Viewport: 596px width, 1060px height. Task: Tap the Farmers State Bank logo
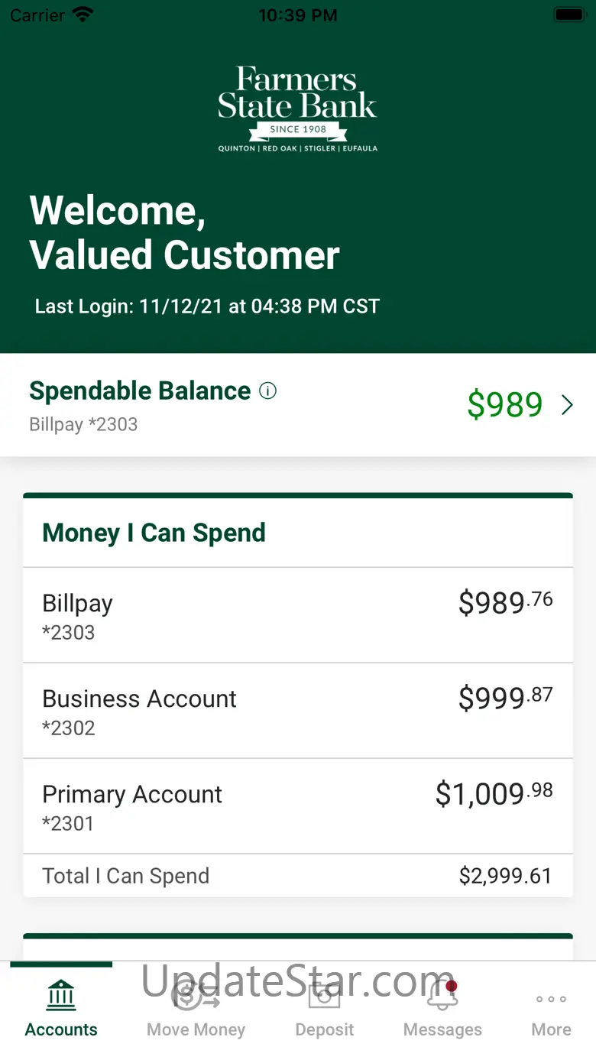coord(298,109)
